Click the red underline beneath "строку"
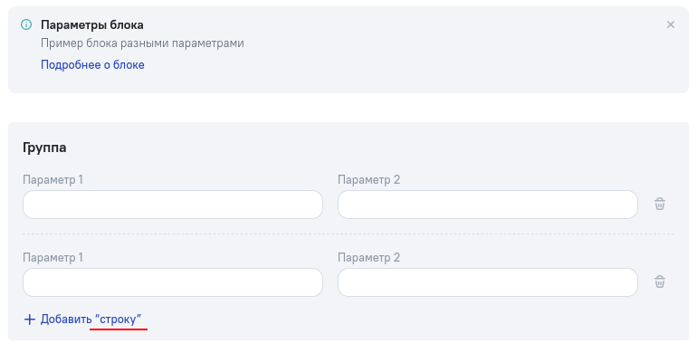697x353 pixels. 119,329
